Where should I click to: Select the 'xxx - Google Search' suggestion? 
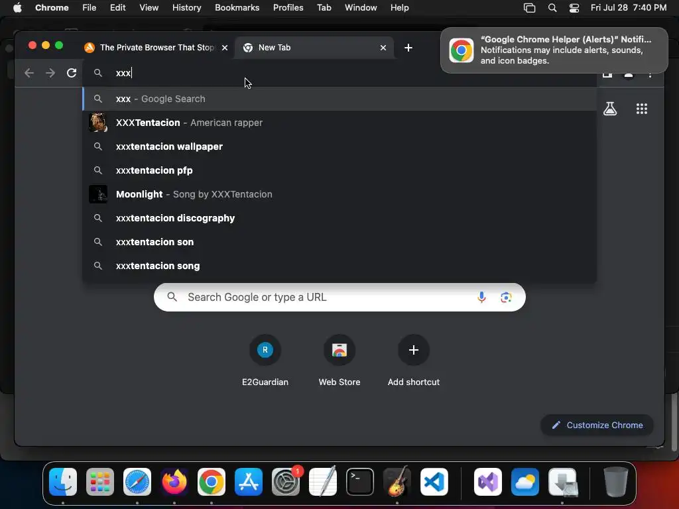pos(339,99)
